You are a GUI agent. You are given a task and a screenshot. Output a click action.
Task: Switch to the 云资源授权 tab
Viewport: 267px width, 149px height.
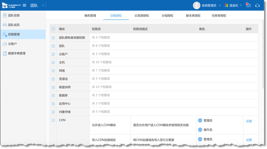[142, 16]
